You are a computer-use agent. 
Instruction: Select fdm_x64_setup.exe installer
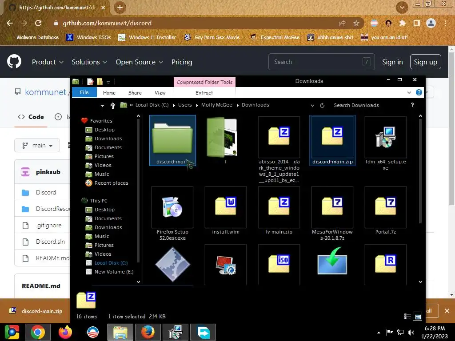point(386,143)
